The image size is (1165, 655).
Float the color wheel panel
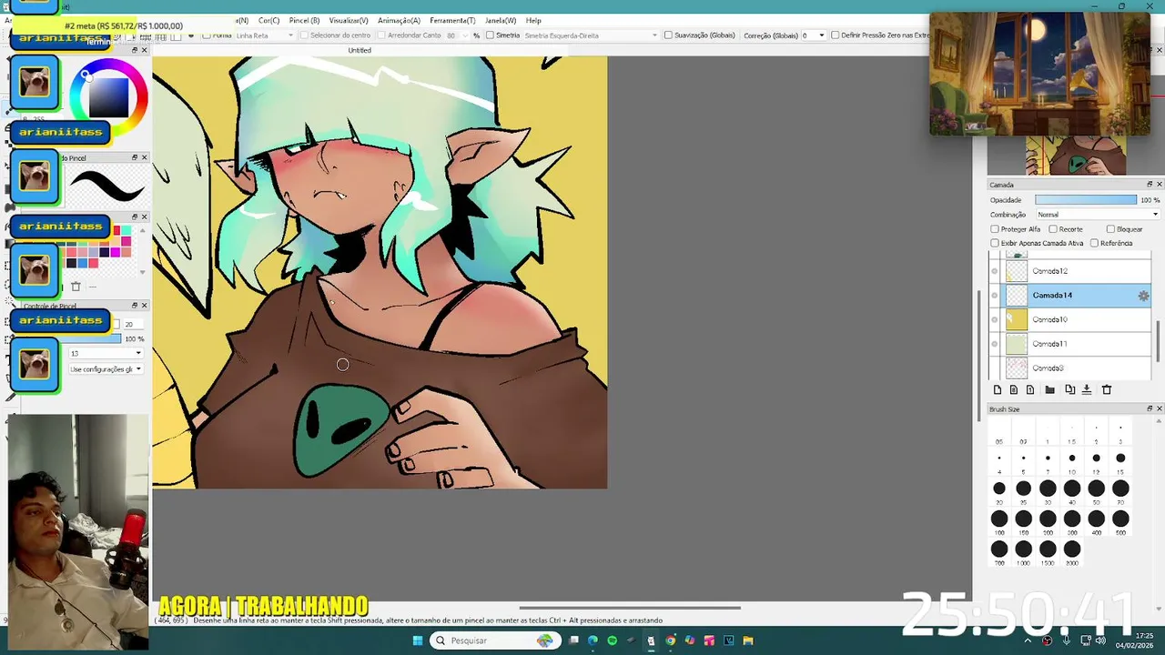tap(135, 50)
